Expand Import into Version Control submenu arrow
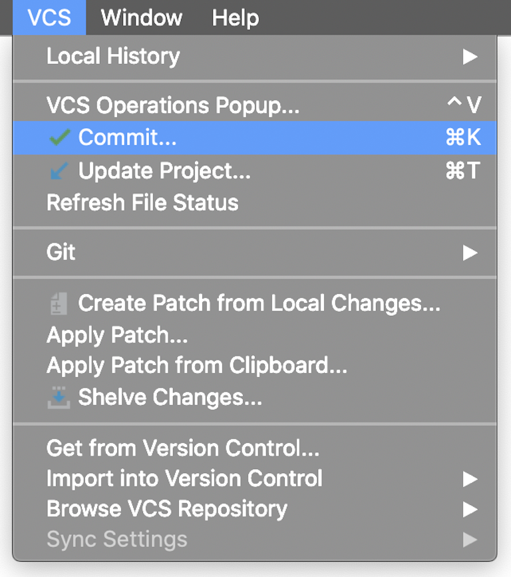Image resolution: width=511 pixels, height=577 pixels. click(x=470, y=478)
